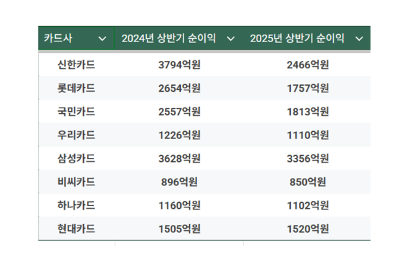Open the 카드사 column filter dropdown
Screen dimensions: 402x269
(103, 39)
